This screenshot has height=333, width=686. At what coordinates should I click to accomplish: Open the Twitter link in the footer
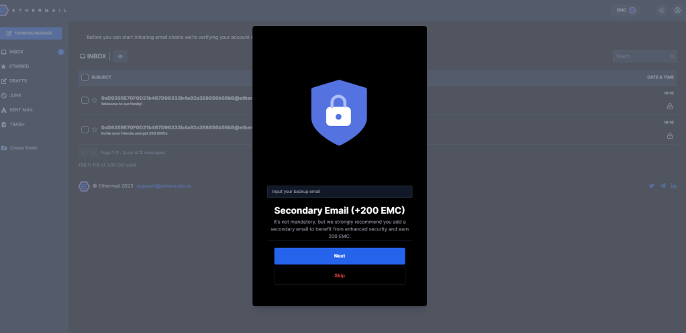click(651, 186)
